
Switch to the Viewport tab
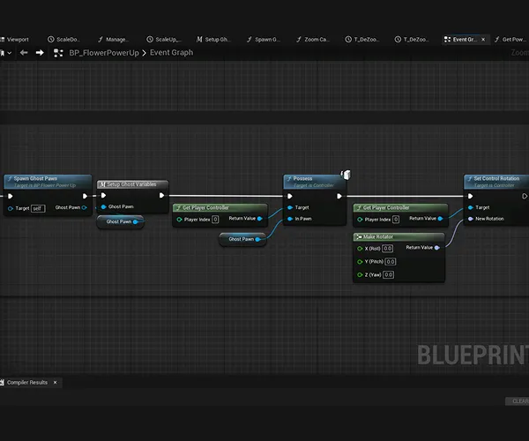pos(18,40)
